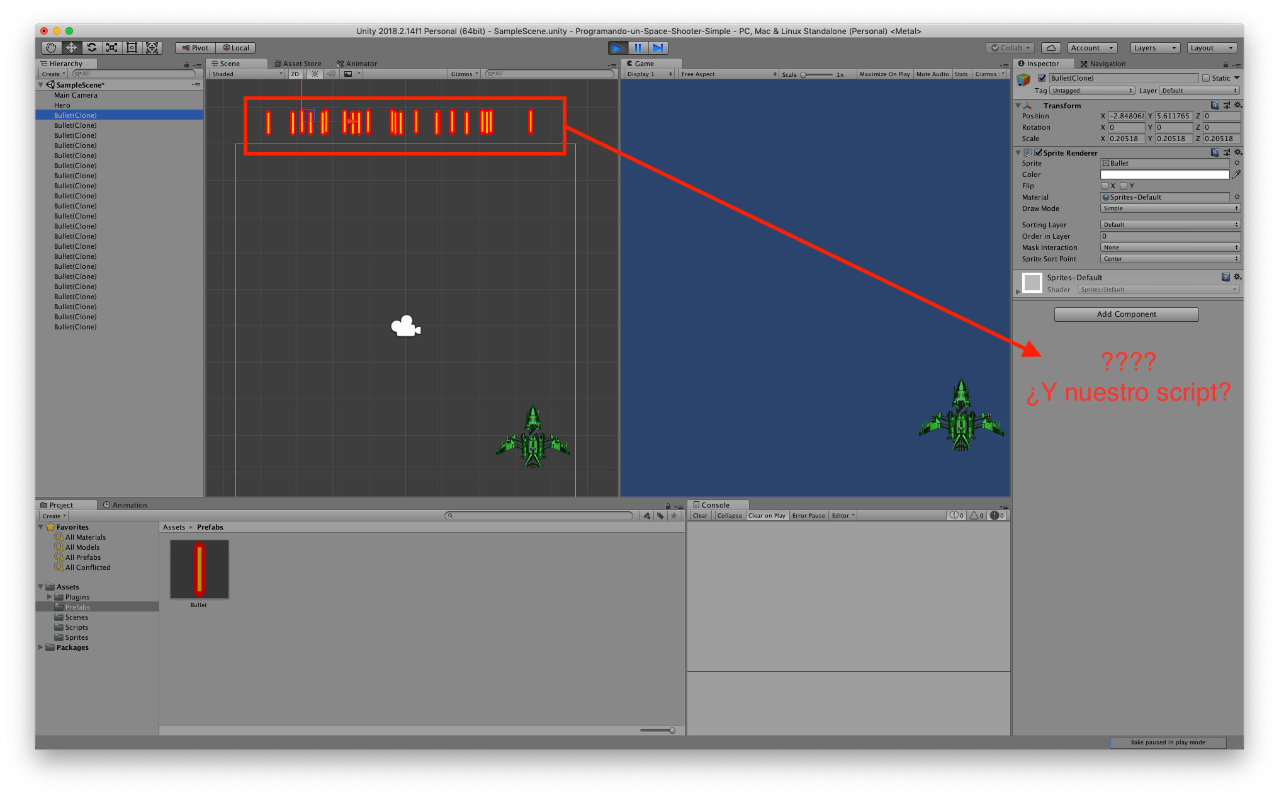Open the Layers dropdown

(1154, 48)
